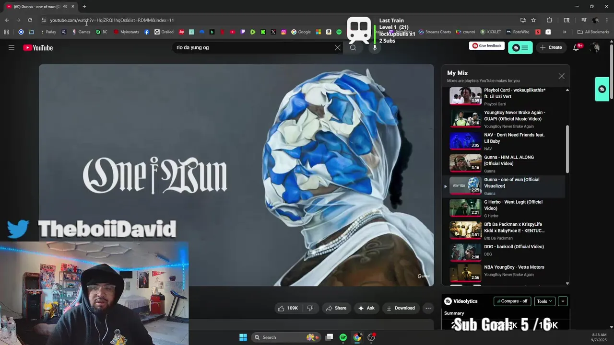Start voice search with the microphone
The image size is (614, 345).
tap(375, 47)
